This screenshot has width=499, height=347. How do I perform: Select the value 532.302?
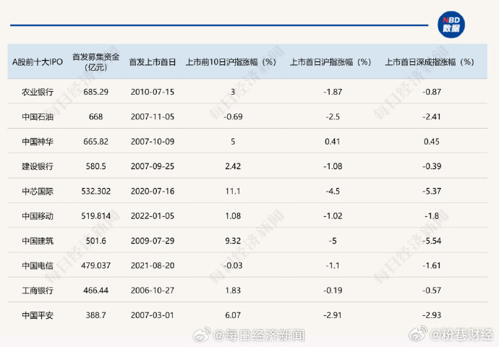[x=95, y=191]
